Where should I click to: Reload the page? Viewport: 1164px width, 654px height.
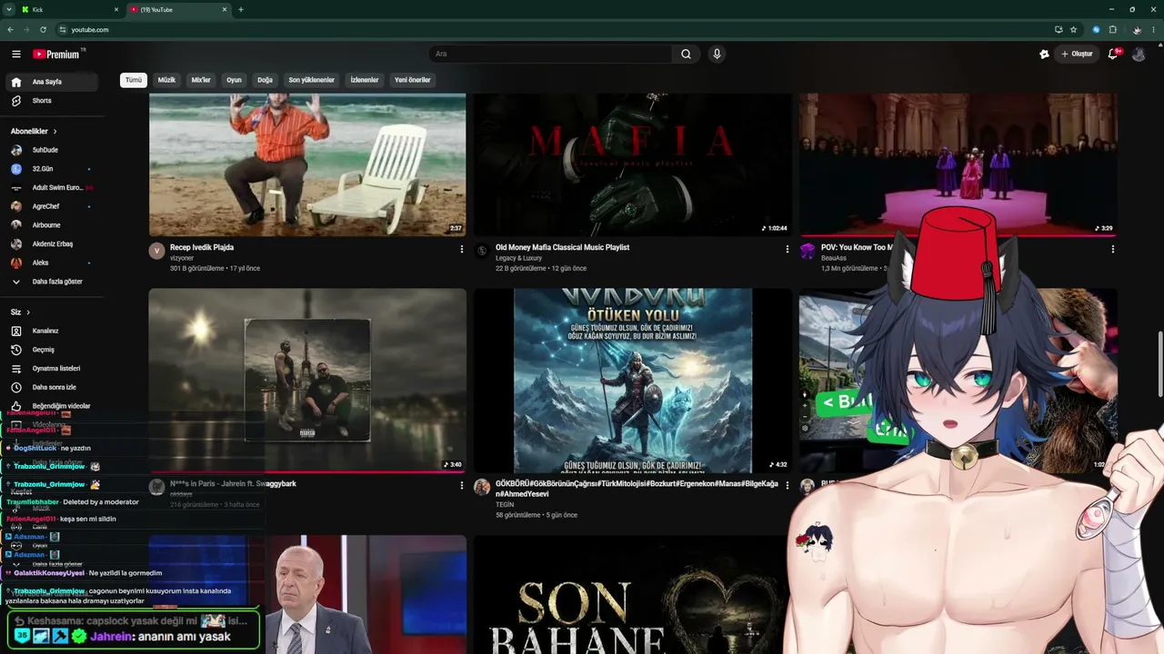pos(43,30)
